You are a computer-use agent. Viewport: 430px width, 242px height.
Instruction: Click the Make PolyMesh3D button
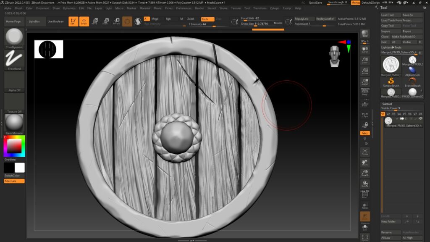pos(404,37)
